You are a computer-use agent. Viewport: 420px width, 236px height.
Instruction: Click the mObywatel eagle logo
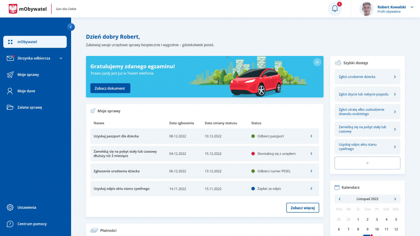(13, 9)
